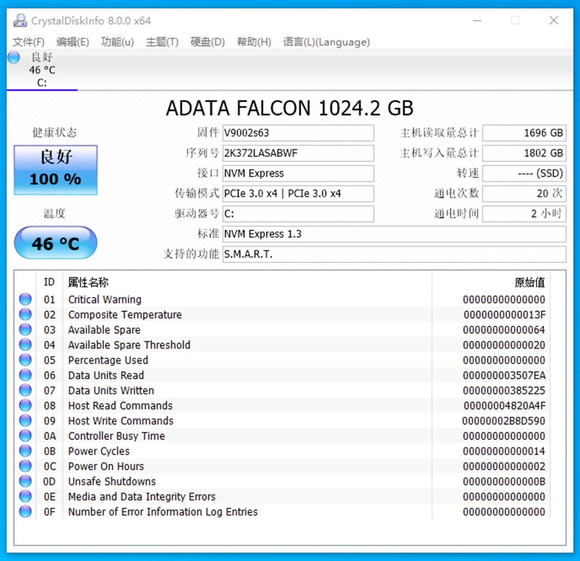
Task: Open the 硬盘(D) disk menu
Action: click(x=207, y=42)
